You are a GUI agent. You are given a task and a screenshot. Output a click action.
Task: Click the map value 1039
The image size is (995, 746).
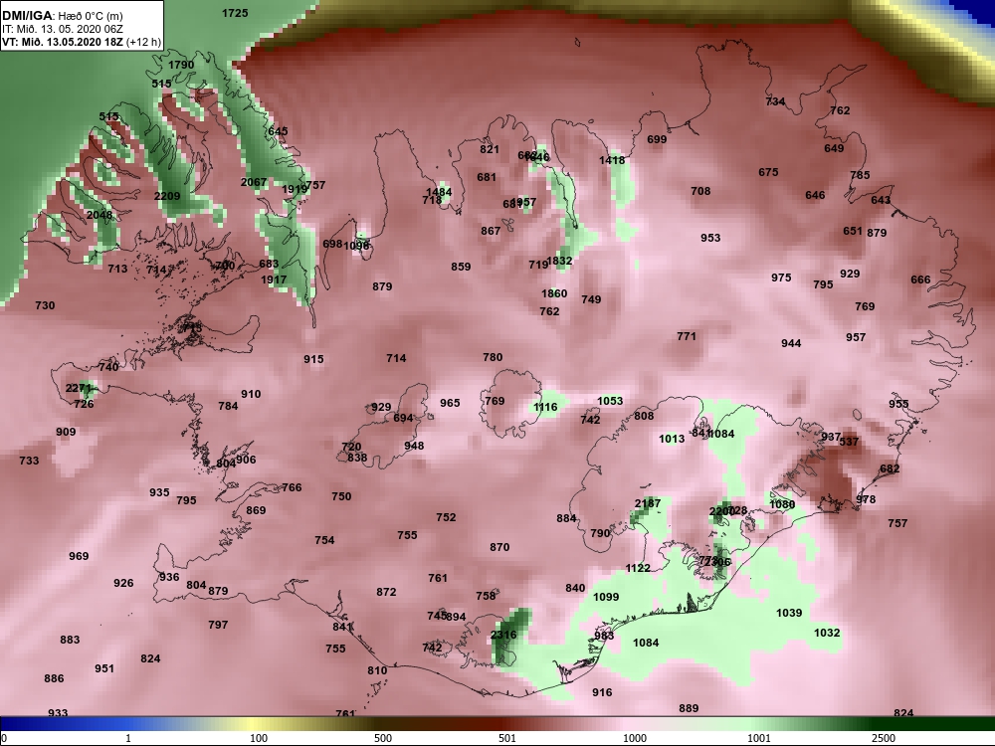(x=789, y=613)
